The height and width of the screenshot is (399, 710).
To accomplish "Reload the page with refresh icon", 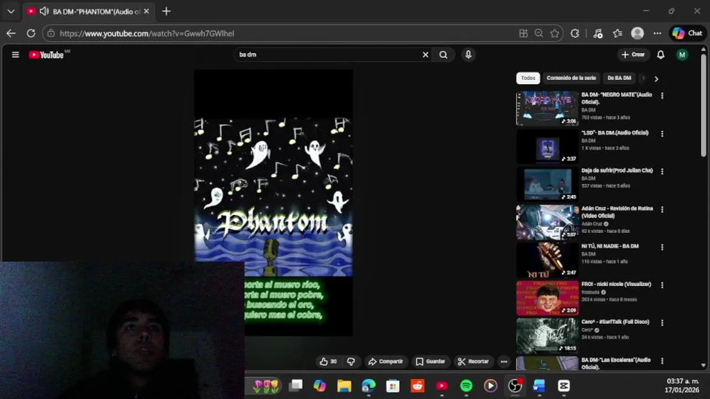I will click(x=31, y=33).
